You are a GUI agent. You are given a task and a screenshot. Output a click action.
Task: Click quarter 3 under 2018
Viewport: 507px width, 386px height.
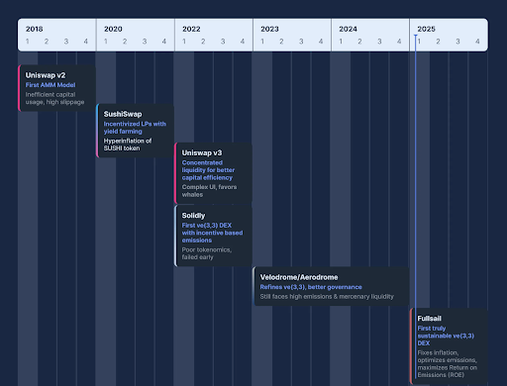pos(66,42)
